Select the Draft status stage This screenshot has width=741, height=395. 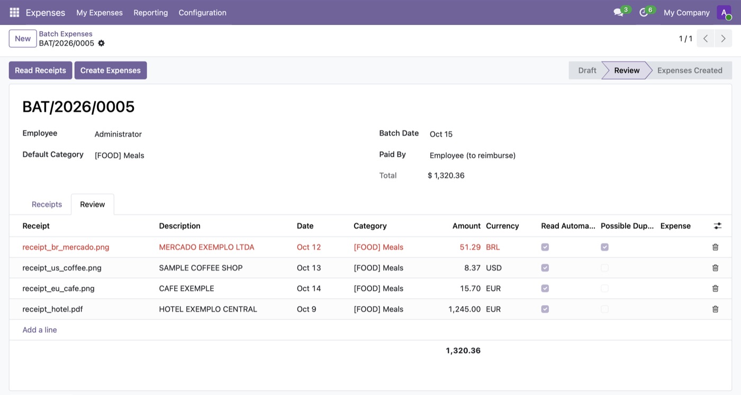point(587,70)
